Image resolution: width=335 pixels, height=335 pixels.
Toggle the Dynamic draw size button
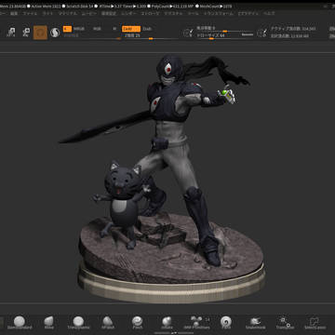[x=248, y=34]
